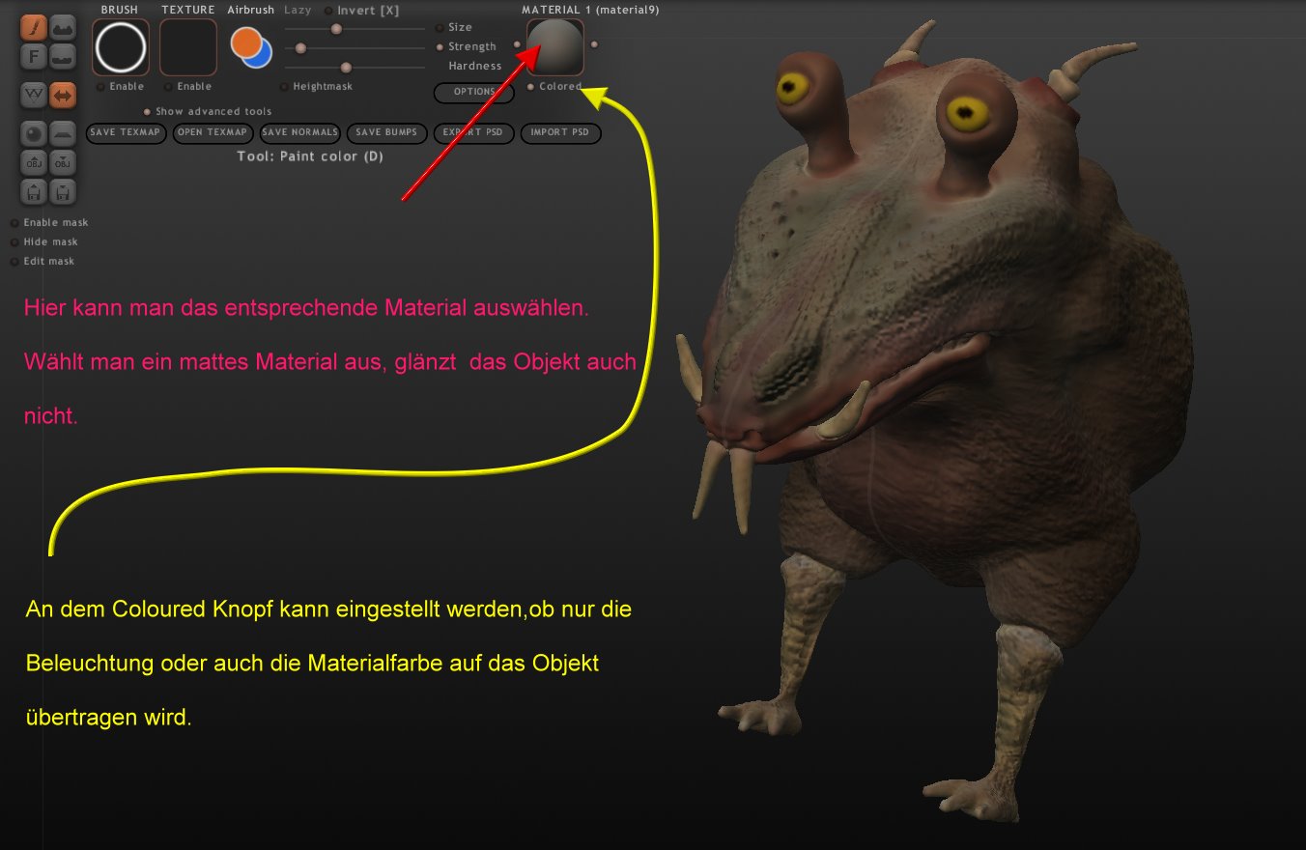Screen dimensions: 1306x850
Task: Pick the orange primary color swatch
Action: pyautogui.click(x=246, y=42)
